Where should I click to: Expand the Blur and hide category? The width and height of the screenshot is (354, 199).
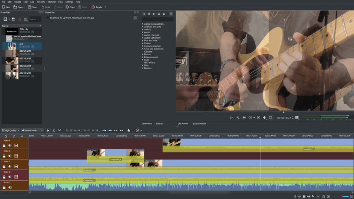(142, 40)
